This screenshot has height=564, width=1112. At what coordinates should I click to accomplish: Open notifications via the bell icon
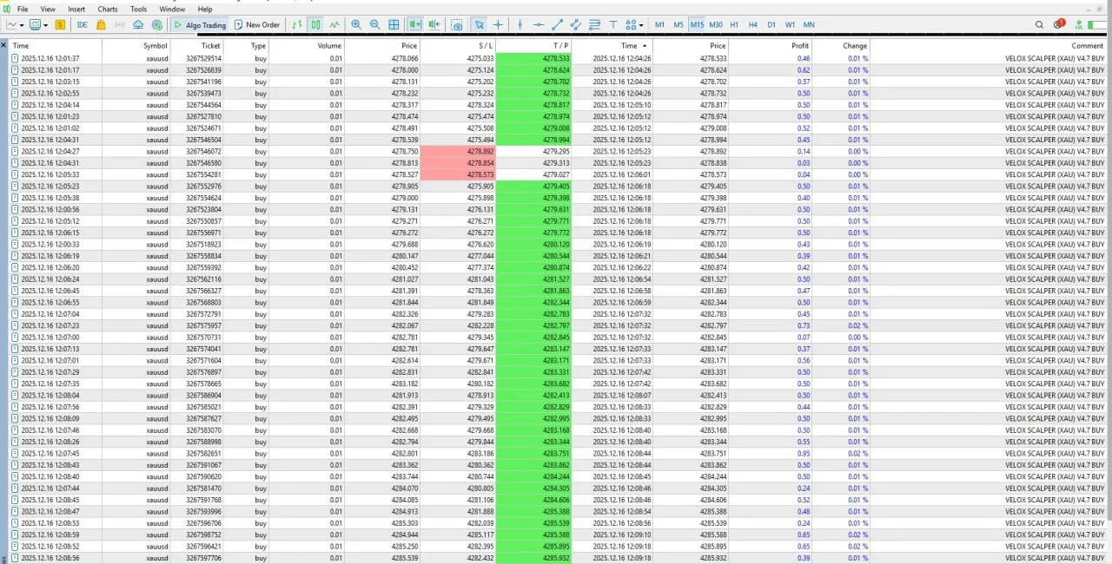(1058, 24)
